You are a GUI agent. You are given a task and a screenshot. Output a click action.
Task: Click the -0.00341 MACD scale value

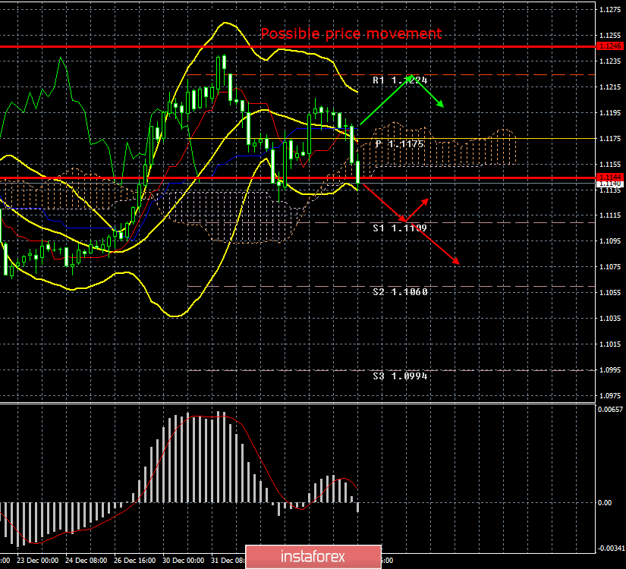pyautogui.click(x=611, y=547)
